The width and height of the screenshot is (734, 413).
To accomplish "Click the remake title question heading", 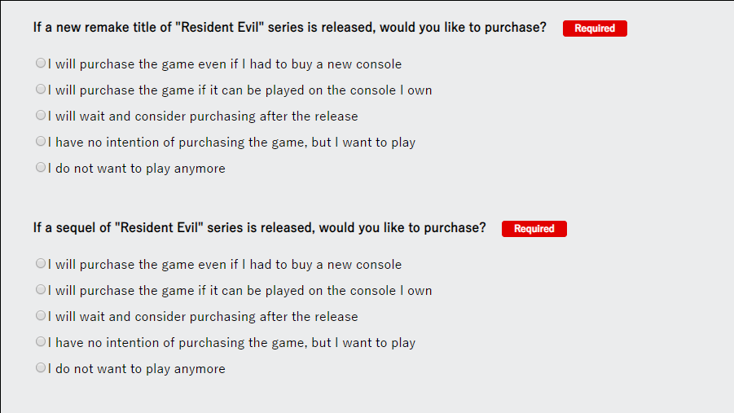I will (x=289, y=28).
